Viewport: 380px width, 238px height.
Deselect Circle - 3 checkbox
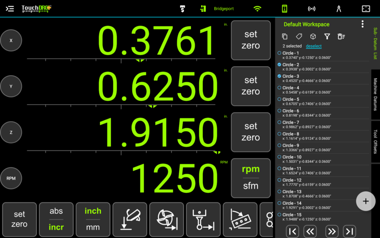[279, 76]
